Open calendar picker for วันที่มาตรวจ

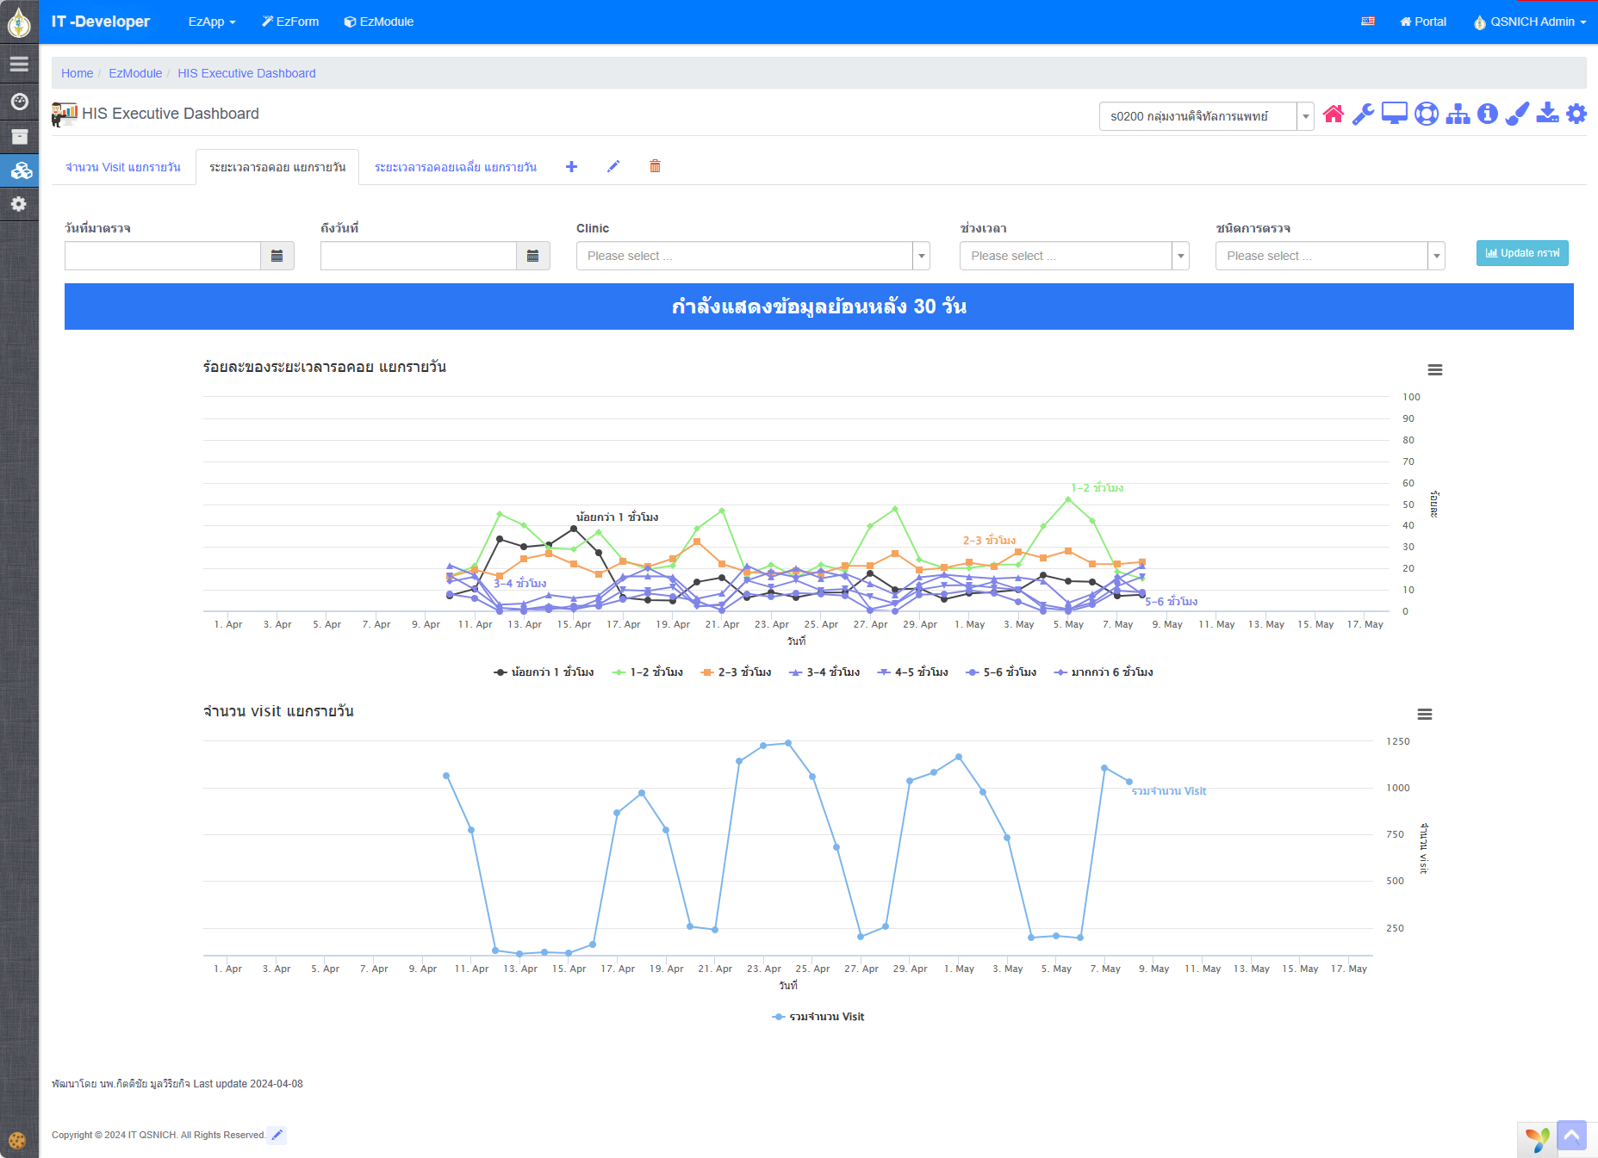277,257
